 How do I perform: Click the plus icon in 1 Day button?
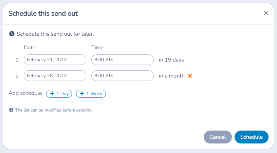(52, 93)
